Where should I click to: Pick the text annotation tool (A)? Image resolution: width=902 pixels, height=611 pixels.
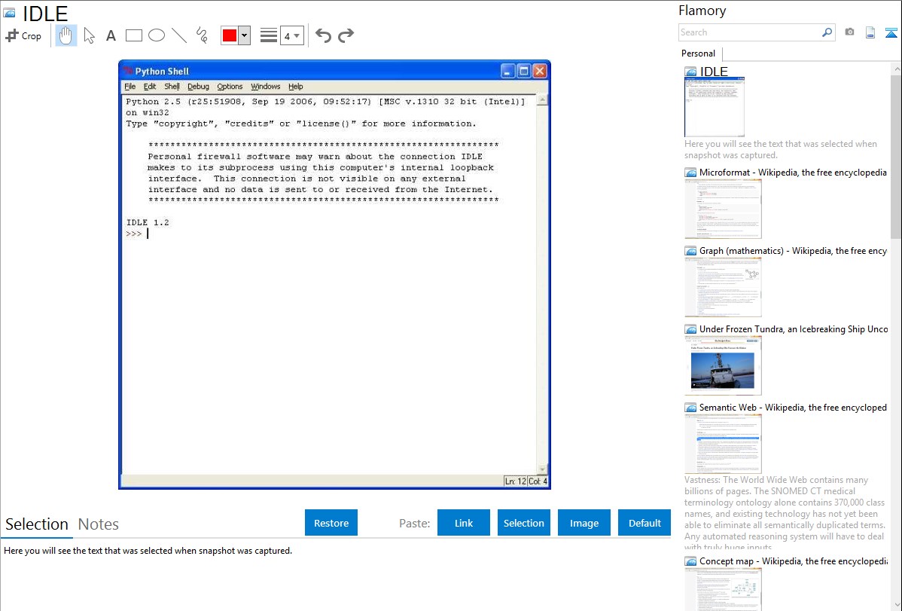pyautogui.click(x=111, y=35)
